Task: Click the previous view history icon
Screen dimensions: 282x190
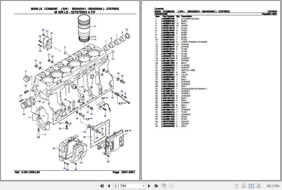Action: pyautogui.click(x=163, y=186)
